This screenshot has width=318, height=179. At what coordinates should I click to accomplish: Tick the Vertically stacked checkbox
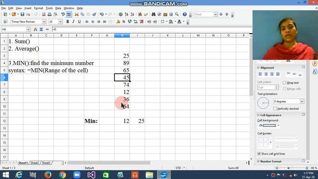coord(275,108)
